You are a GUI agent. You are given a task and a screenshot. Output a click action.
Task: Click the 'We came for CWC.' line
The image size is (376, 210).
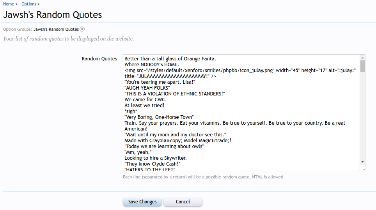point(145,100)
